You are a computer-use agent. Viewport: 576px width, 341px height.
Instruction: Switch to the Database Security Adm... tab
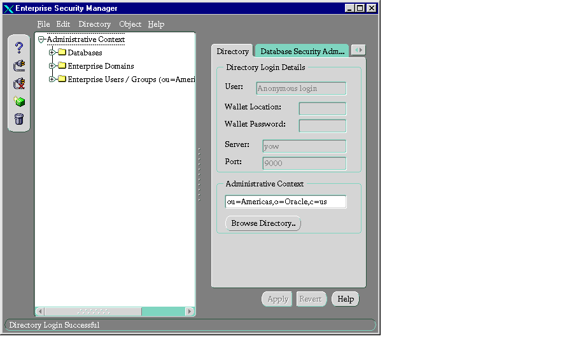pos(302,52)
